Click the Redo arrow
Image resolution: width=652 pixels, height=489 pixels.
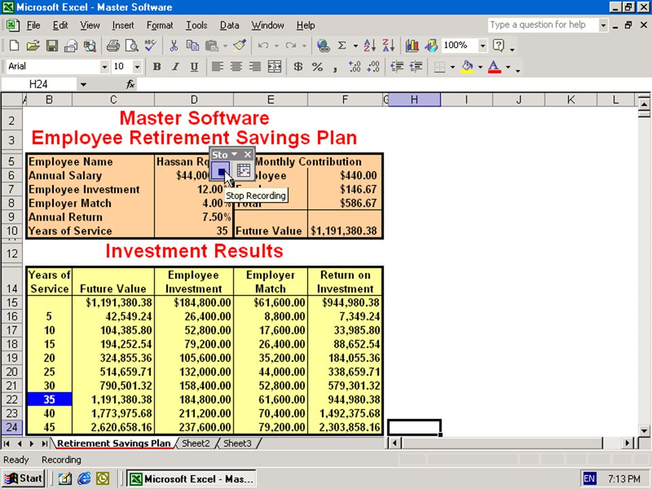point(291,46)
